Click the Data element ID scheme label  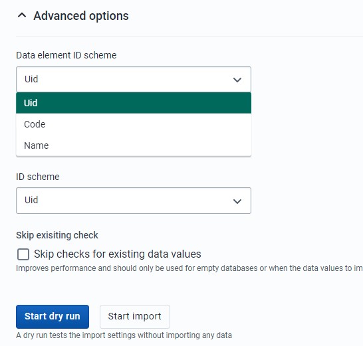(x=66, y=55)
